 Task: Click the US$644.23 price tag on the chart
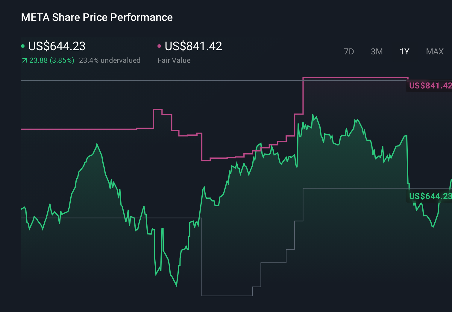pyautogui.click(x=430, y=197)
